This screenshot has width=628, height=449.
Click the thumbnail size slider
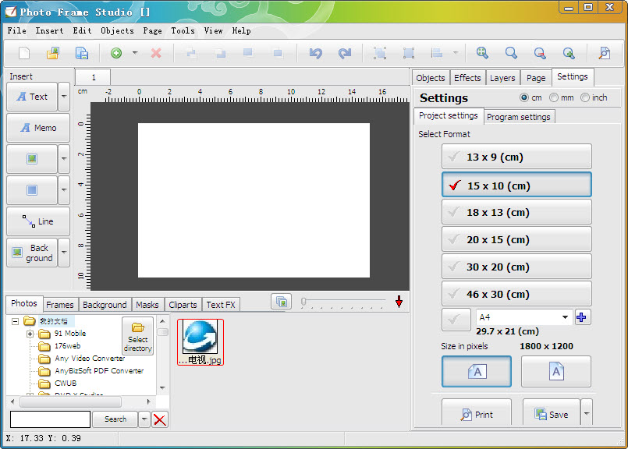tap(343, 301)
